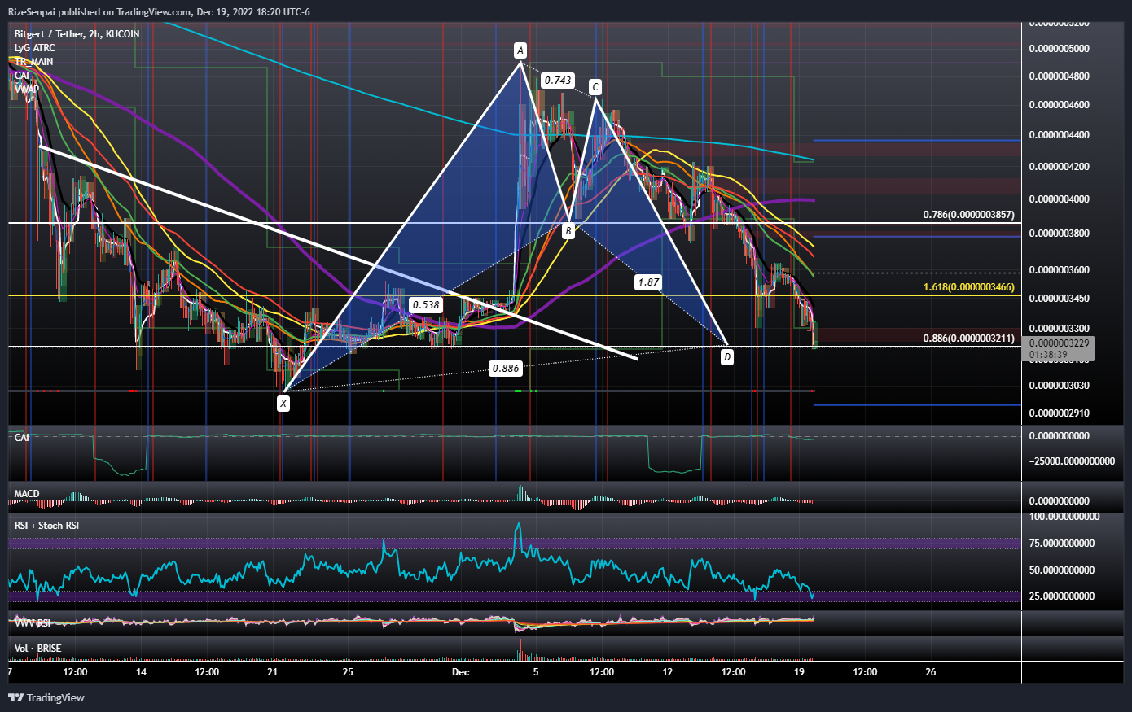1132x712 pixels.
Task: Click pattern point label D
Action: [x=726, y=356]
